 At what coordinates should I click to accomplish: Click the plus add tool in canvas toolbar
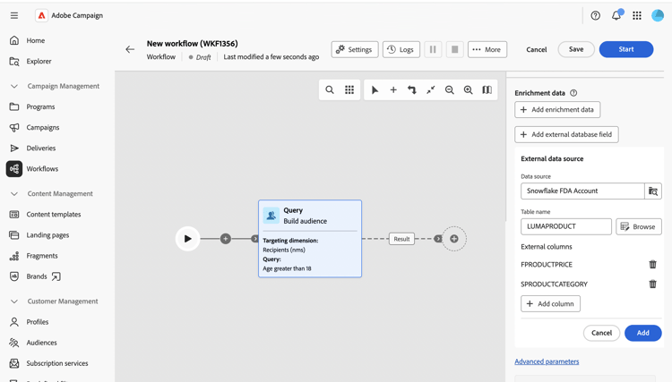[393, 89]
